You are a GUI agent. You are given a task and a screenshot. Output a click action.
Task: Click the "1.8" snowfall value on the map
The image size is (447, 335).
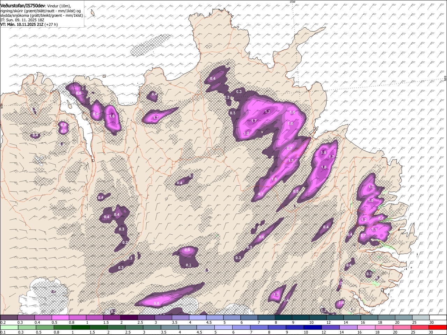click(x=323, y=152)
